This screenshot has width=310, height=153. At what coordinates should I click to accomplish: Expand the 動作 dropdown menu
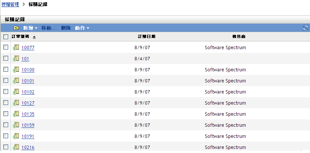(82, 28)
